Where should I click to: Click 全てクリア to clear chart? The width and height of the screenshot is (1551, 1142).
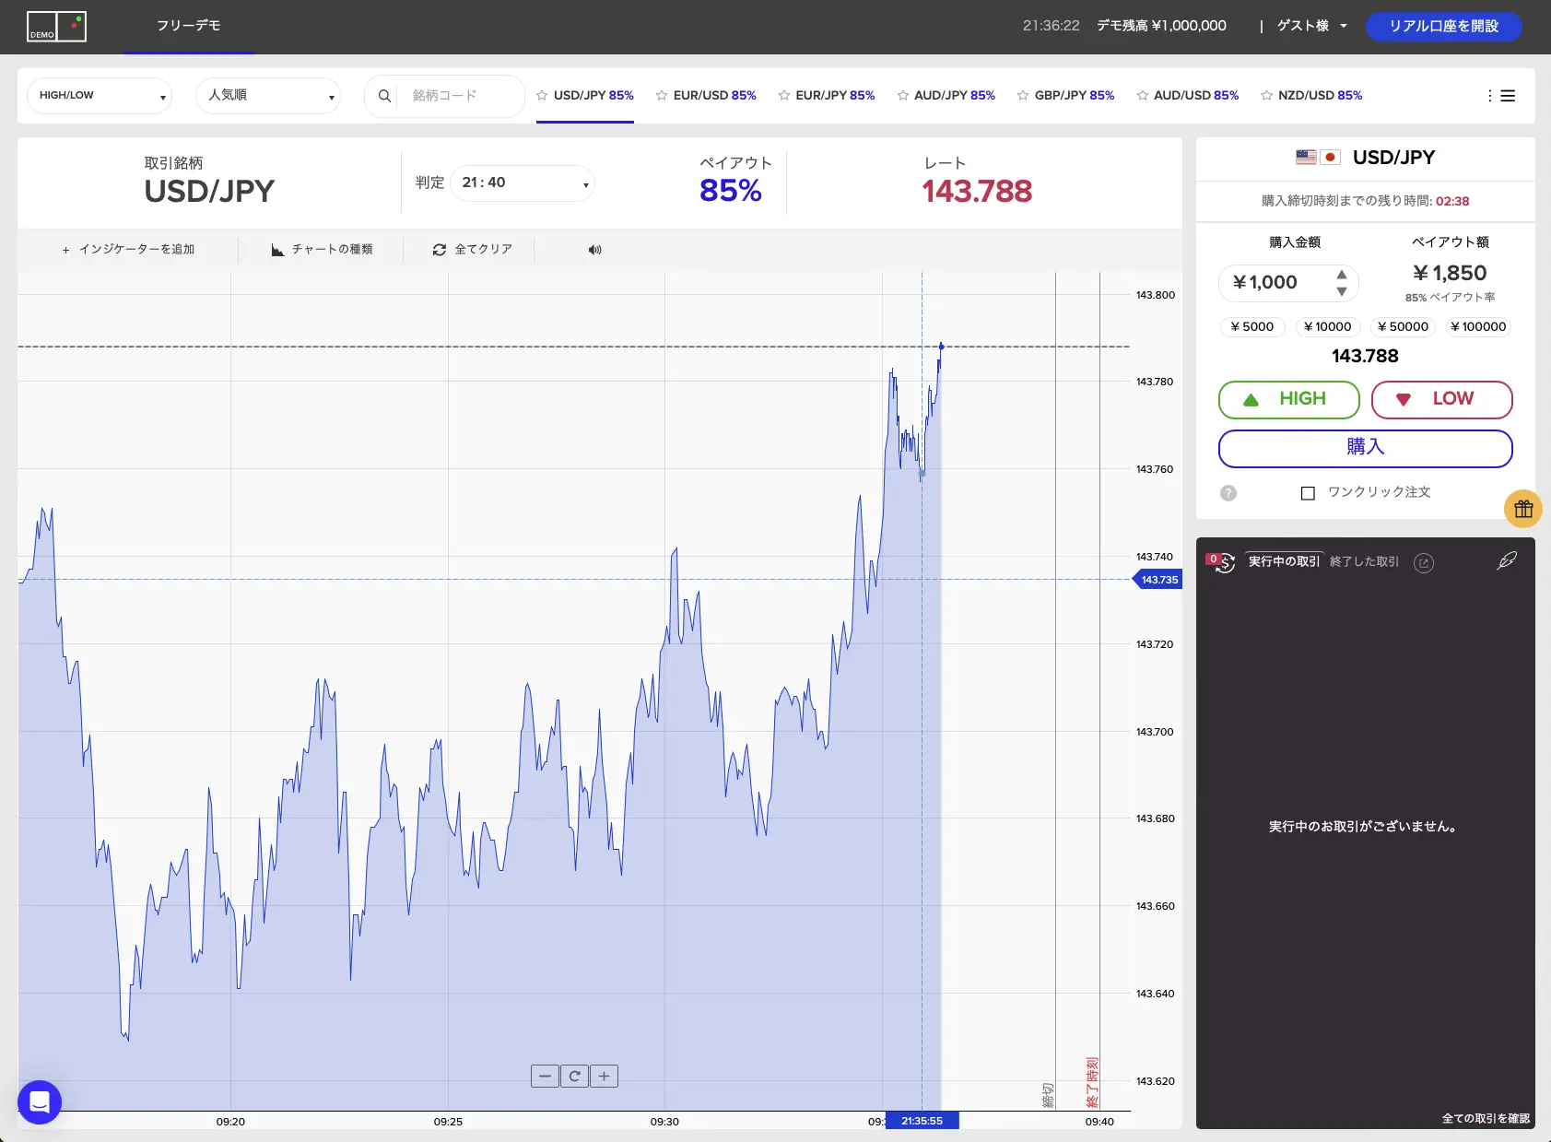(x=473, y=250)
